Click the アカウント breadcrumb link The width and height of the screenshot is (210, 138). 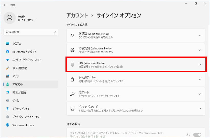tap(77, 15)
